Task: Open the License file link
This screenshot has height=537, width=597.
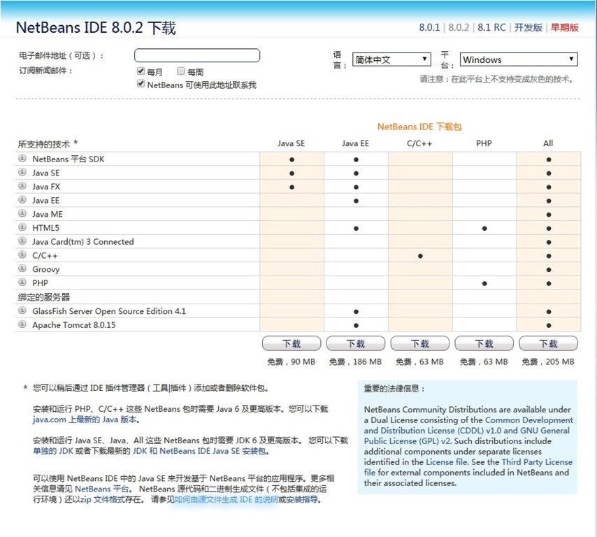Action: point(447,462)
